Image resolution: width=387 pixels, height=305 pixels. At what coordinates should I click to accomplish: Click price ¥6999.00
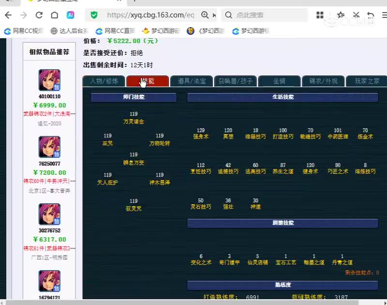pyautogui.click(x=49, y=106)
